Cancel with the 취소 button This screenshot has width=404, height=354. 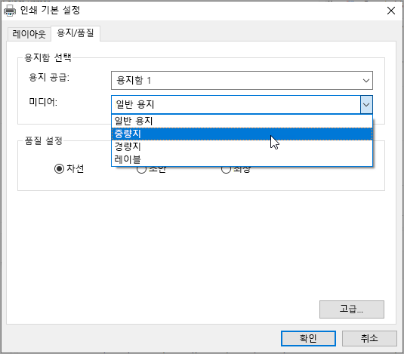click(369, 338)
